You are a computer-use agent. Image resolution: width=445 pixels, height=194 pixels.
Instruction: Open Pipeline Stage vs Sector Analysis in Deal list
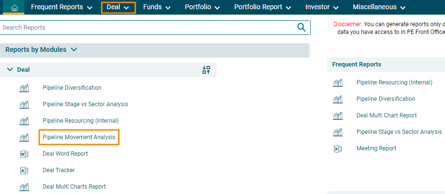tap(85, 104)
